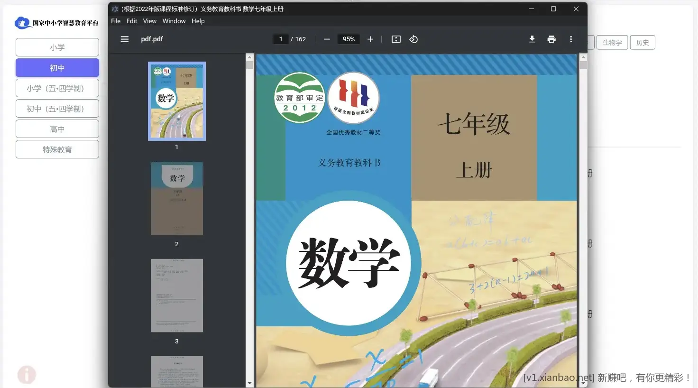Screen dimensions: 698x388
Task: Open page 2 from the thumbnail panel
Action: 176,198
